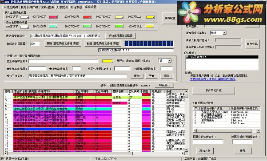Click the 股票分析软件进程名称 input field
This screenshot has width=267, height=161.
[x=242, y=141]
